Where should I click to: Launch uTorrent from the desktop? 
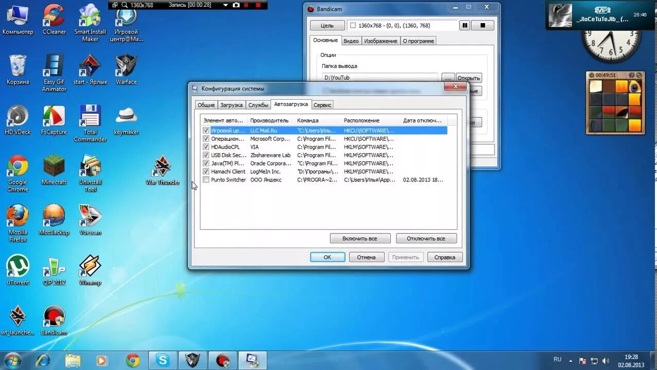(x=18, y=270)
